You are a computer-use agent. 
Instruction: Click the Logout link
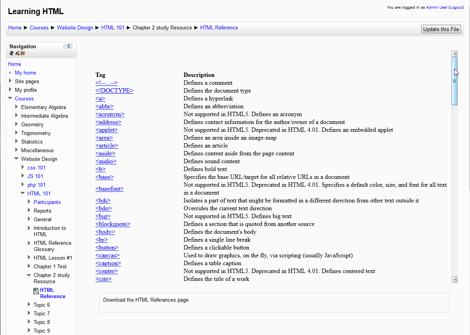(456, 7)
